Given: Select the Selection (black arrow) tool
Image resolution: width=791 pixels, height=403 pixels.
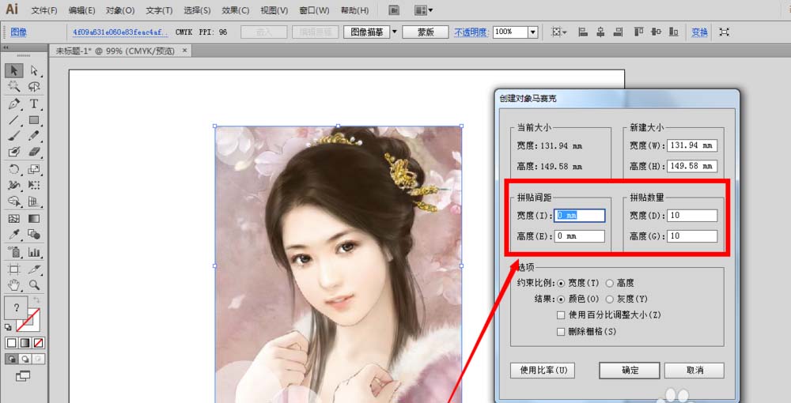Looking at the screenshot, I should click(14, 70).
